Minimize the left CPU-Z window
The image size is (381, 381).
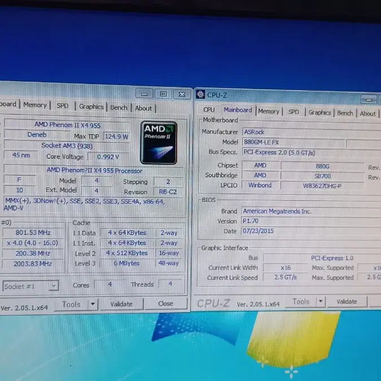(144, 94)
